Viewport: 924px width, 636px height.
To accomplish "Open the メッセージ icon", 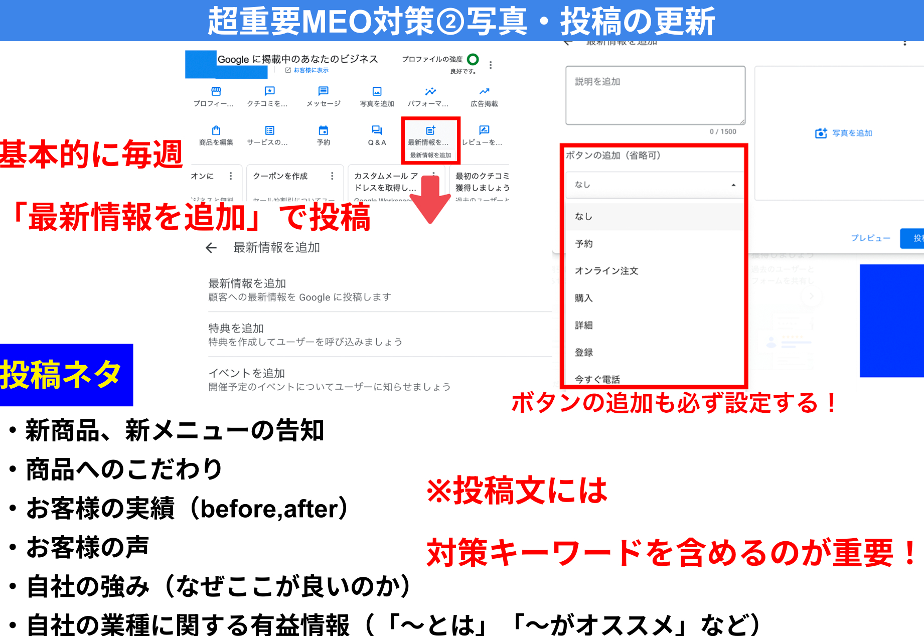I will tap(323, 91).
